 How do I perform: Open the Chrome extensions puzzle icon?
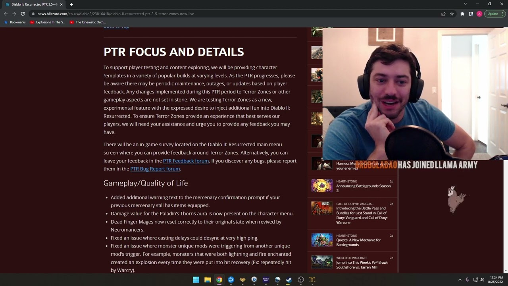pos(462,14)
